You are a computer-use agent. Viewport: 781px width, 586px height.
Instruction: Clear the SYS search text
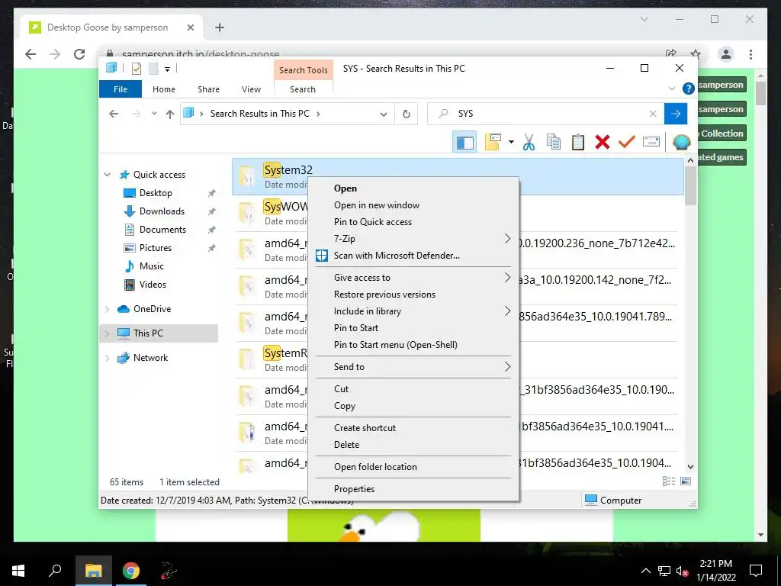click(653, 114)
